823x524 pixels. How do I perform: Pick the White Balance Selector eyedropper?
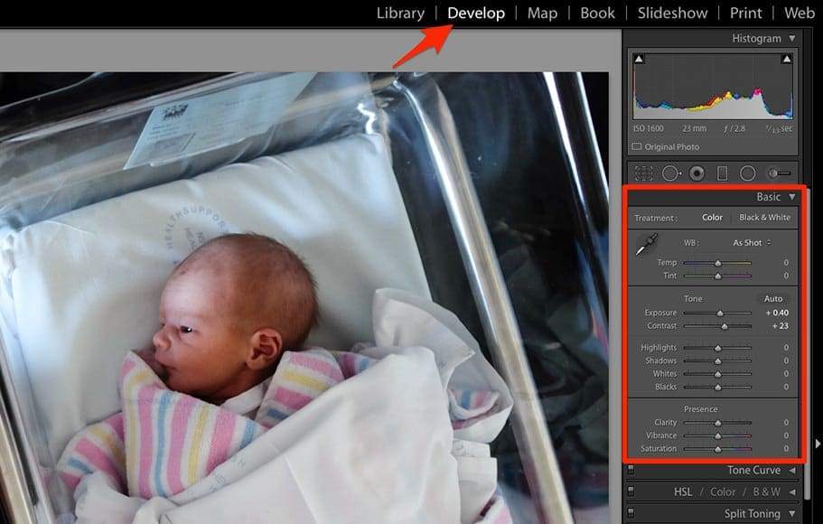click(647, 245)
